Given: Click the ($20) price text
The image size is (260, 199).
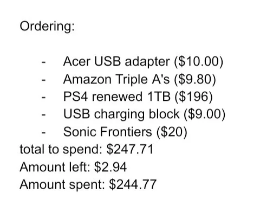Looking at the screenshot, I should 172,132.
